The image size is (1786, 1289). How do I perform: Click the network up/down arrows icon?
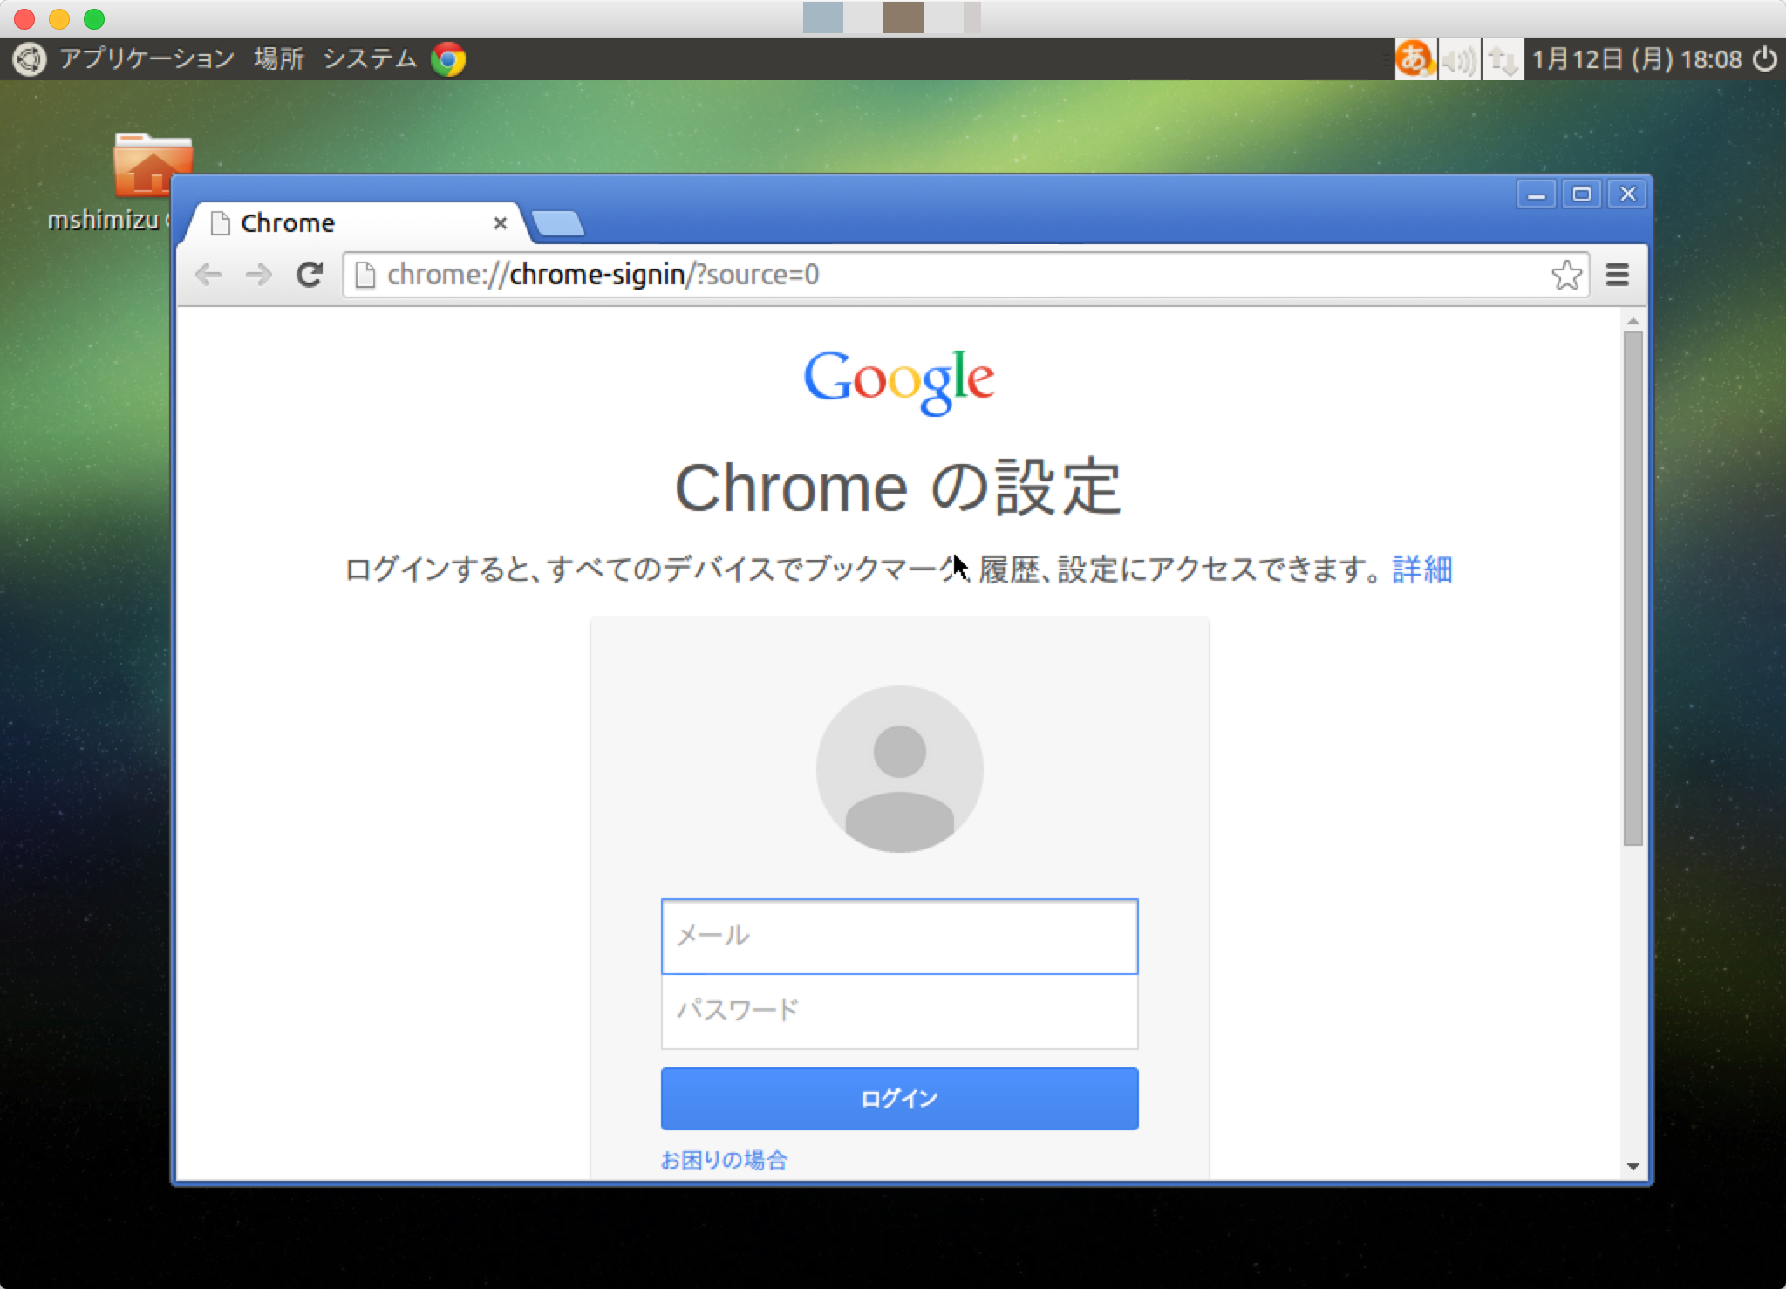pos(1504,58)
